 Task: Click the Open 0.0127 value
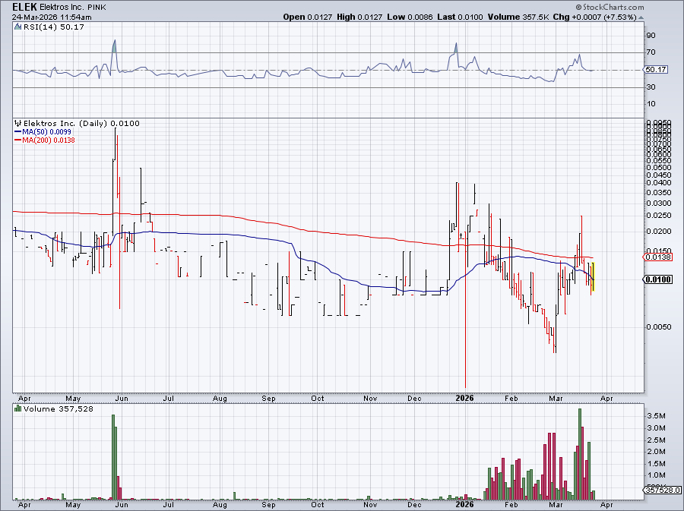(x=307, y=17)
